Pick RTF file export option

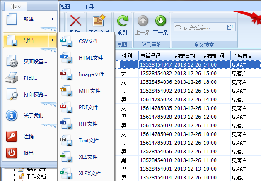(x=88, y=124)
